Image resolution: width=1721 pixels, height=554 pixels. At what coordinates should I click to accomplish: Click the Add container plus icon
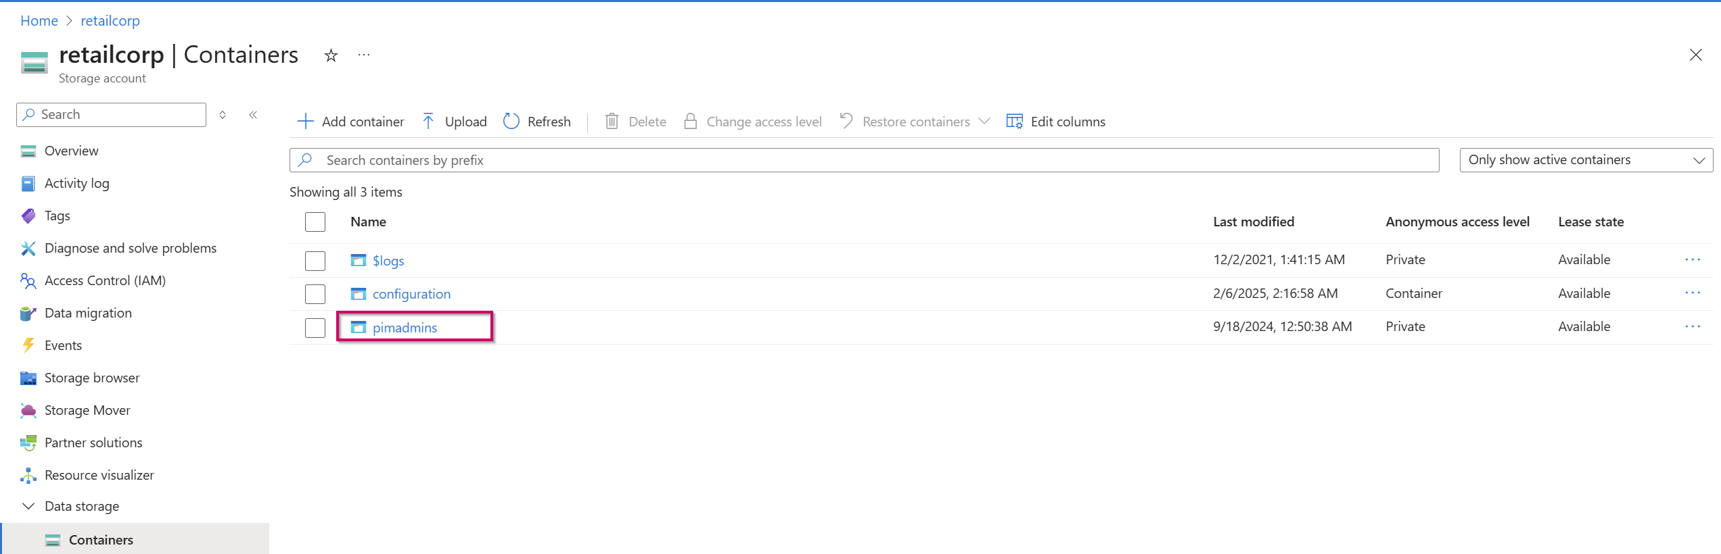(306, 122)
